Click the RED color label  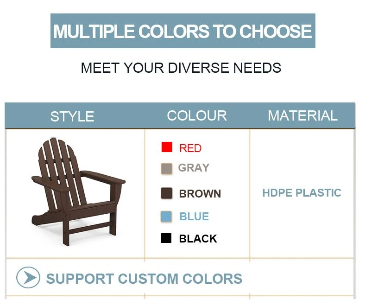(x=190, y=148)
